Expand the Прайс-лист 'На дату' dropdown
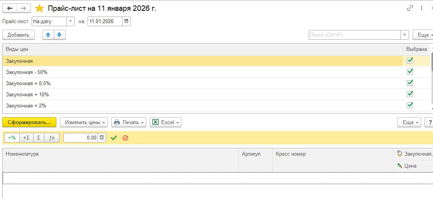 71,22
